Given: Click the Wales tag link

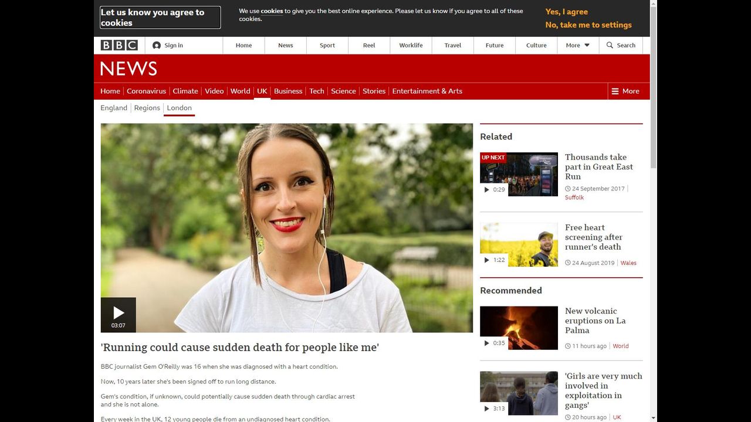Looking at the screenshot, I should pos(628,263).
